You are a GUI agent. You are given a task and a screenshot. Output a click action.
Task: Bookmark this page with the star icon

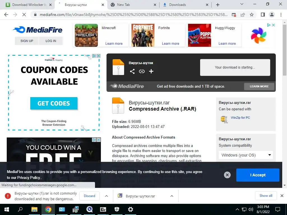coord(252,15)
